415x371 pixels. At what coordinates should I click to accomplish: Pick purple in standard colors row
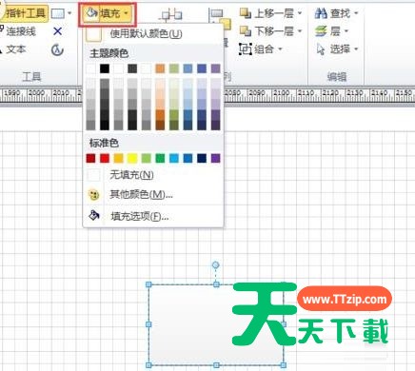coord(216,158)
